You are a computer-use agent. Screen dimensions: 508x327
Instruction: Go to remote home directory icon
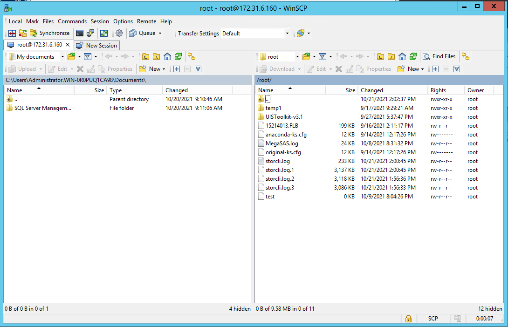[x=402, y=57]
